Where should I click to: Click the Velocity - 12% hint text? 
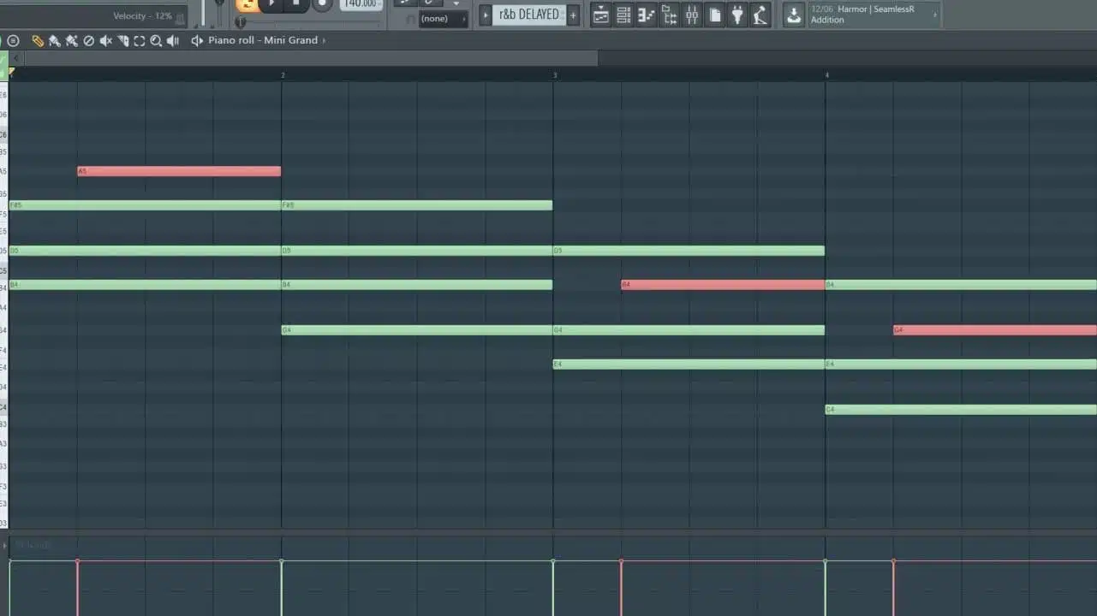pyautogui.click(x=143, y=16)
